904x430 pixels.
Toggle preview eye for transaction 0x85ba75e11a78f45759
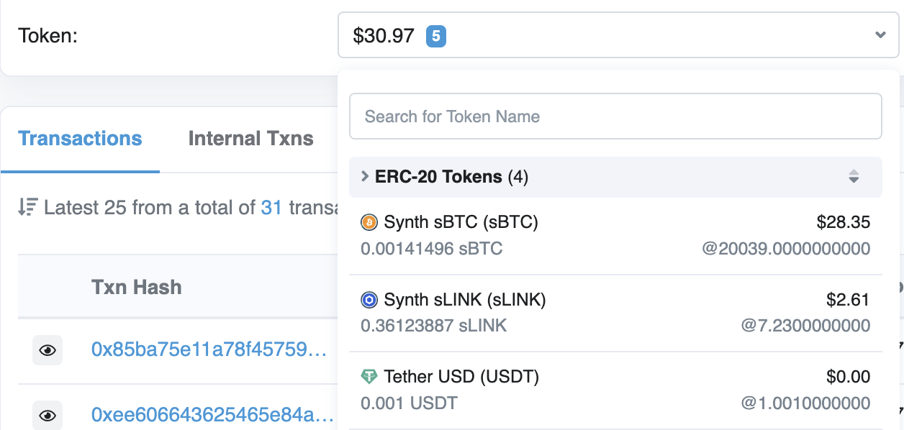47,350
